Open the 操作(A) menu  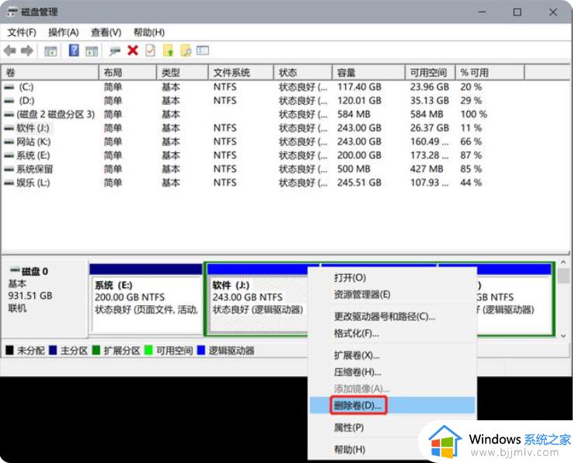click(x=64, y=33)
